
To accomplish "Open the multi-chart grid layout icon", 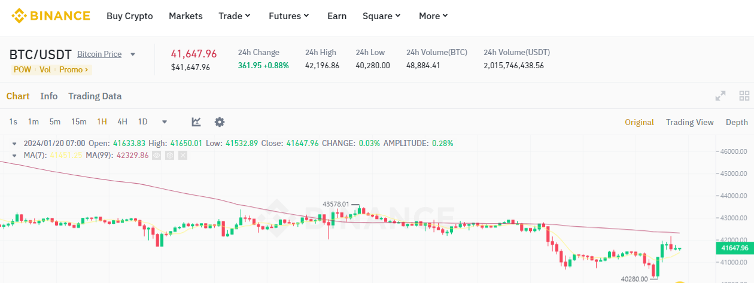I will (744, 96).
